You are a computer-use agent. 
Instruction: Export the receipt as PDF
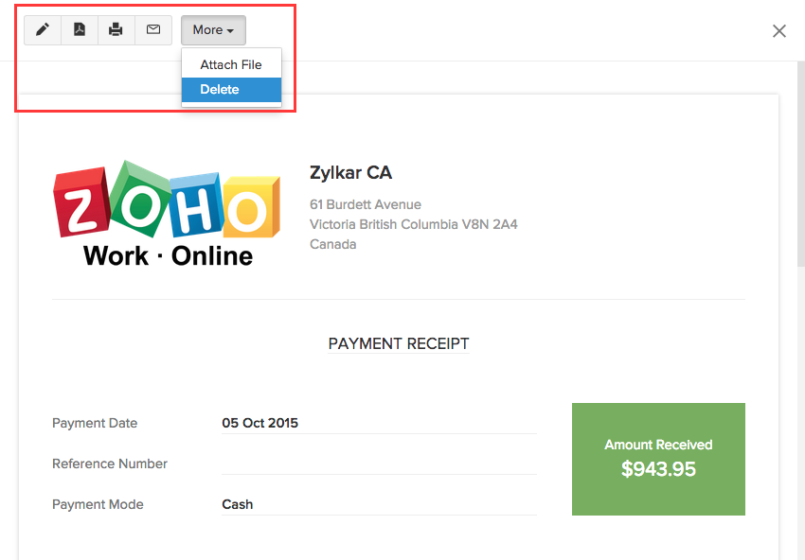click(x=79, y=29)
